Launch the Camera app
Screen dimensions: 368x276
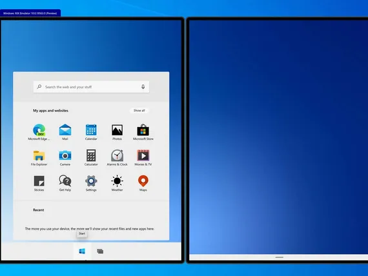pos(65,157)
